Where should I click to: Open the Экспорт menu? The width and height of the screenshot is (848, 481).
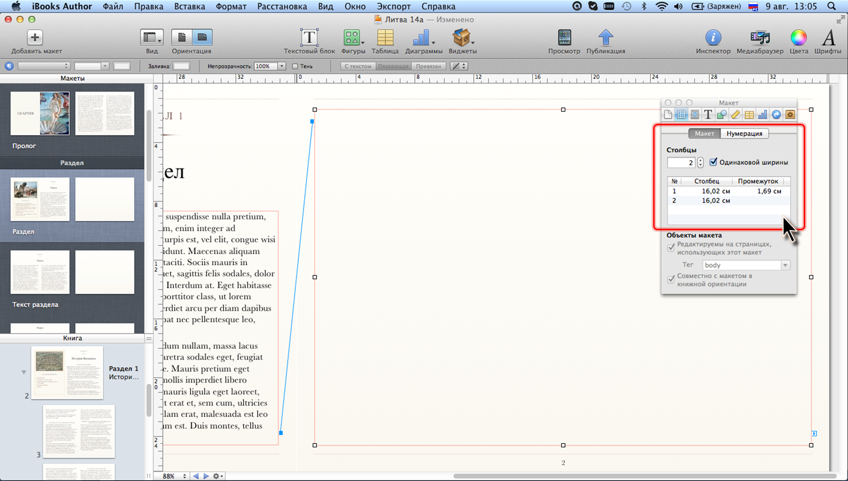coord(394,7)
